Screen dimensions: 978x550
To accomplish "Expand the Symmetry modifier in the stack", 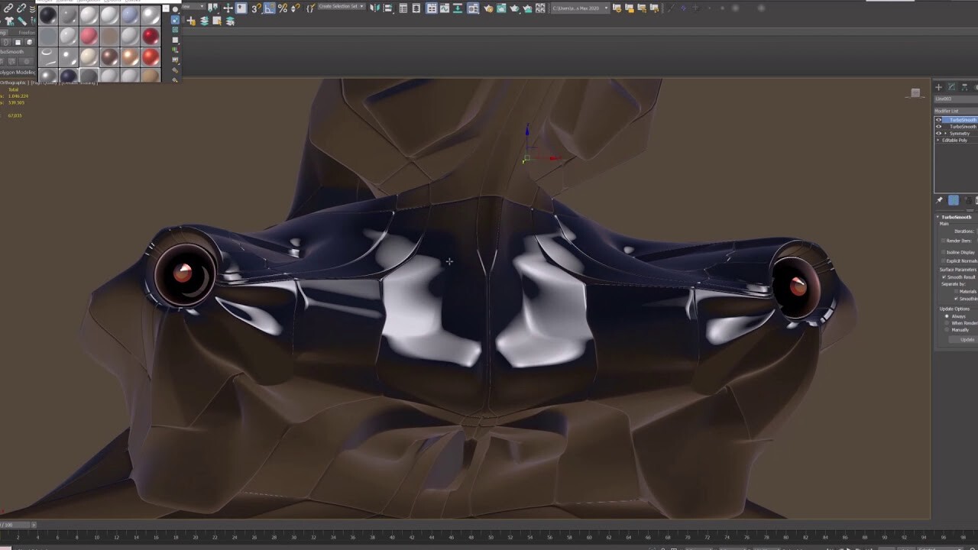I will click(946, 133).
